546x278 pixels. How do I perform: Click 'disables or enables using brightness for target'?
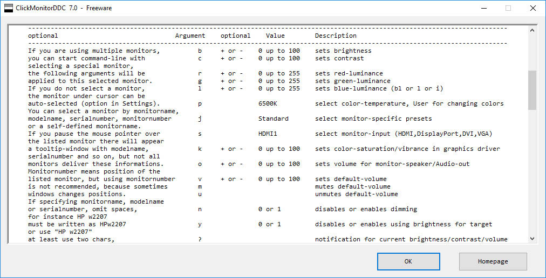coord(404,225)
